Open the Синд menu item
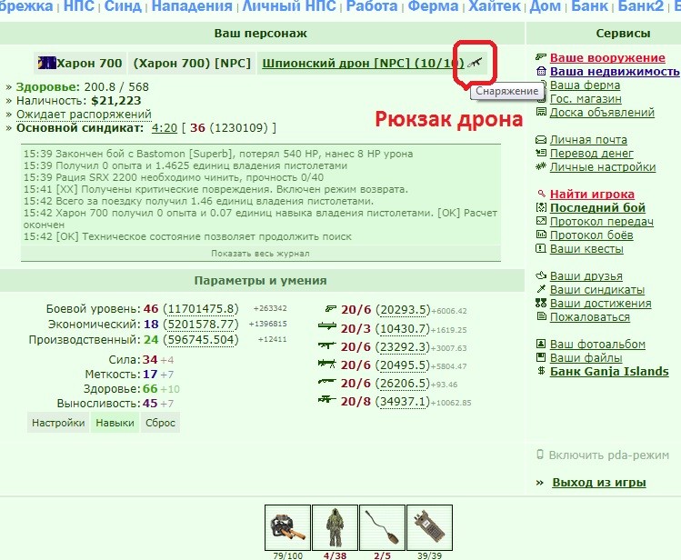681x560 pixels. click(x=123, y=6)
